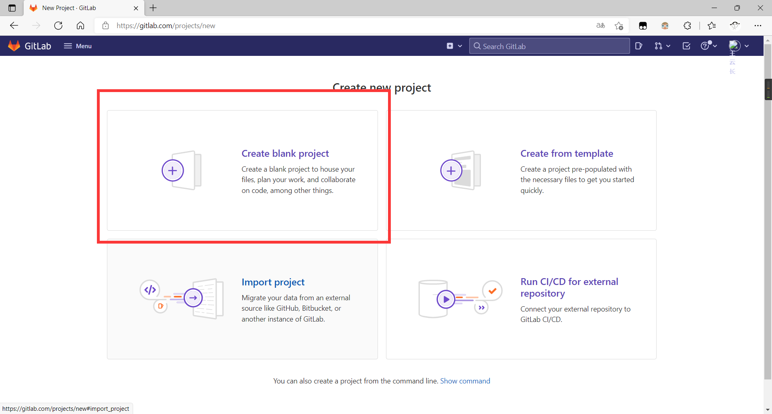The width and height of the screenshot is (772, 414).
Task: Click the Create blank project heading
Action: pos(285,154)
